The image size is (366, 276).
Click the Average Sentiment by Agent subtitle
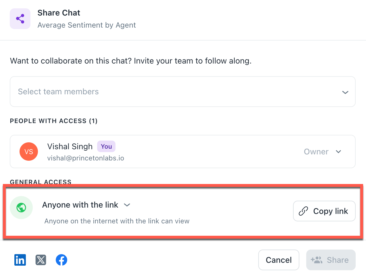[x=86, y=25]
